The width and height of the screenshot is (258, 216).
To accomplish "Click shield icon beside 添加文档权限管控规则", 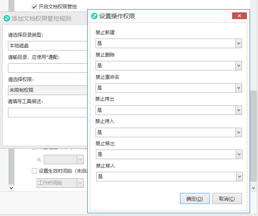I will pyautogui.click(x=7, y=18).
